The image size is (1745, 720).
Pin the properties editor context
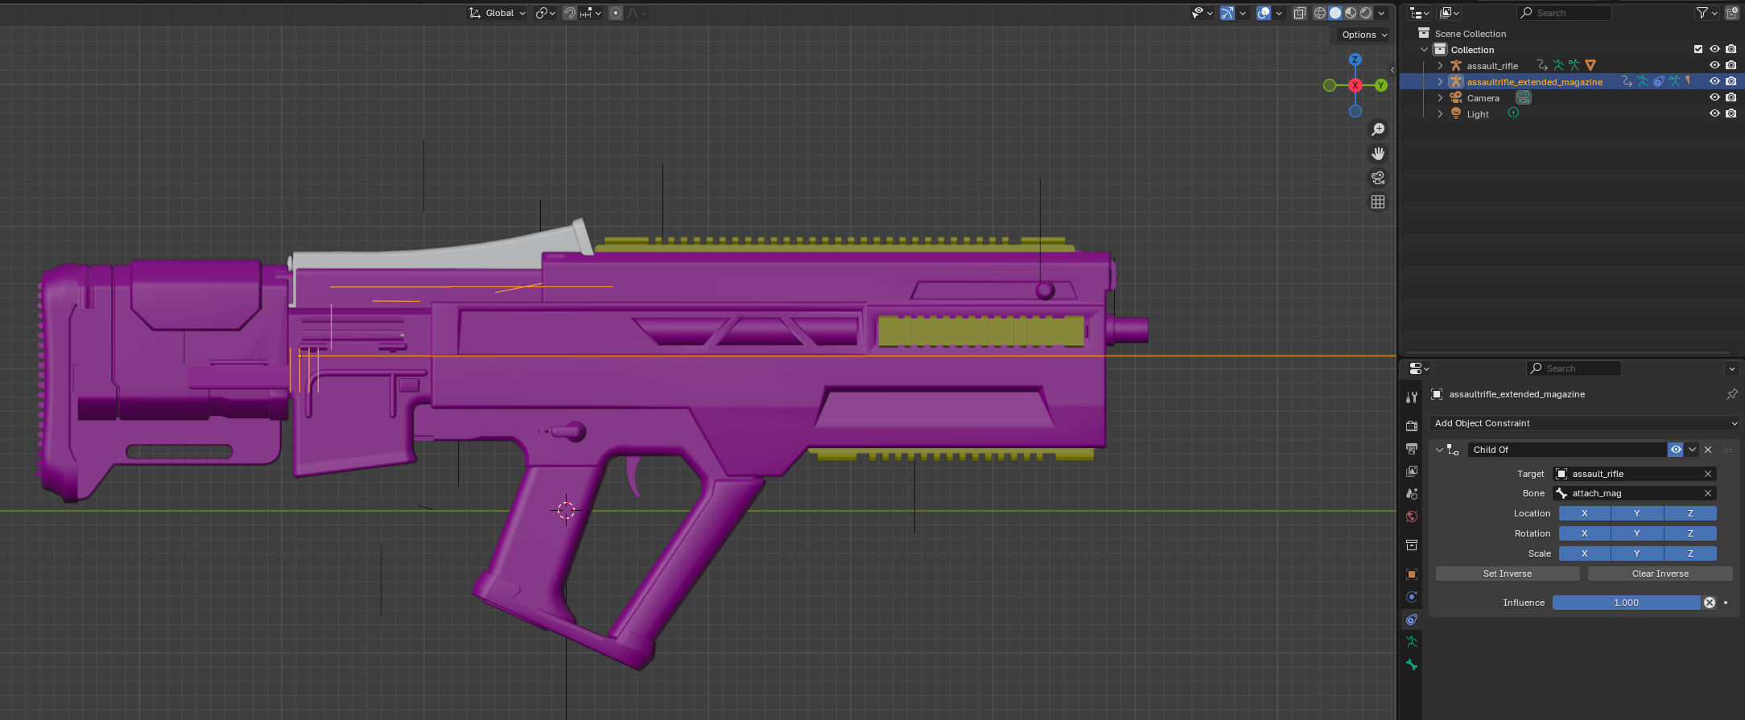pyautogui.click(x=1731, y=394)
